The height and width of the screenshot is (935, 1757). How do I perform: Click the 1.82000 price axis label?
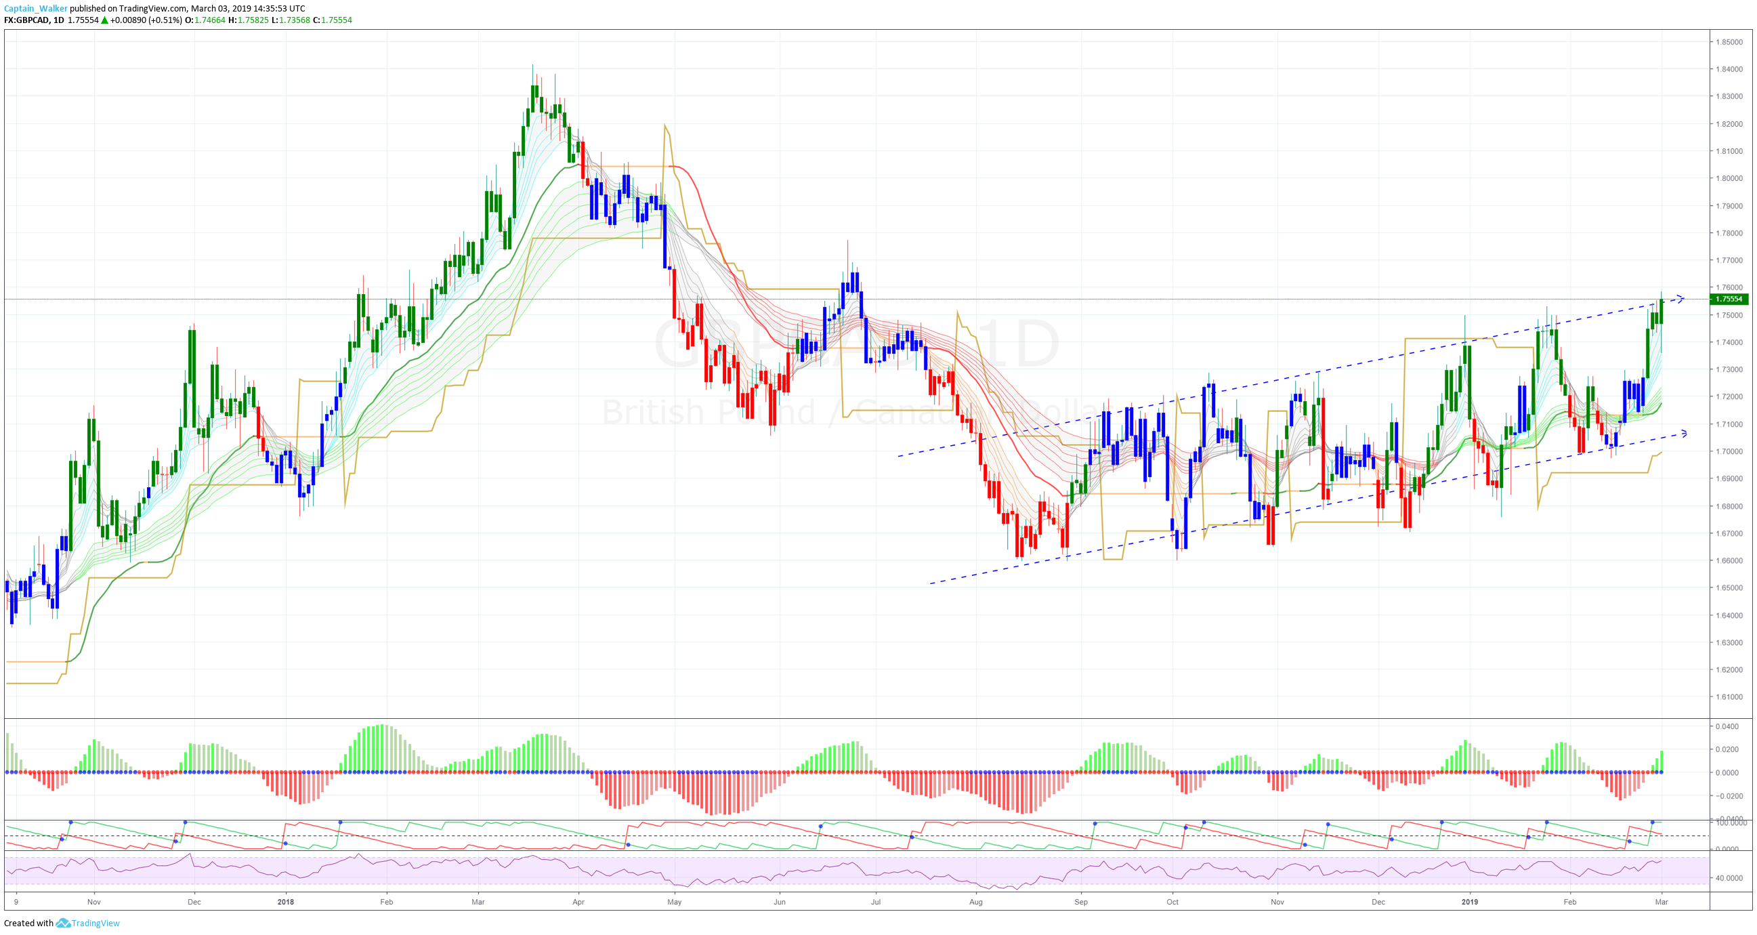coord(1729,124)
